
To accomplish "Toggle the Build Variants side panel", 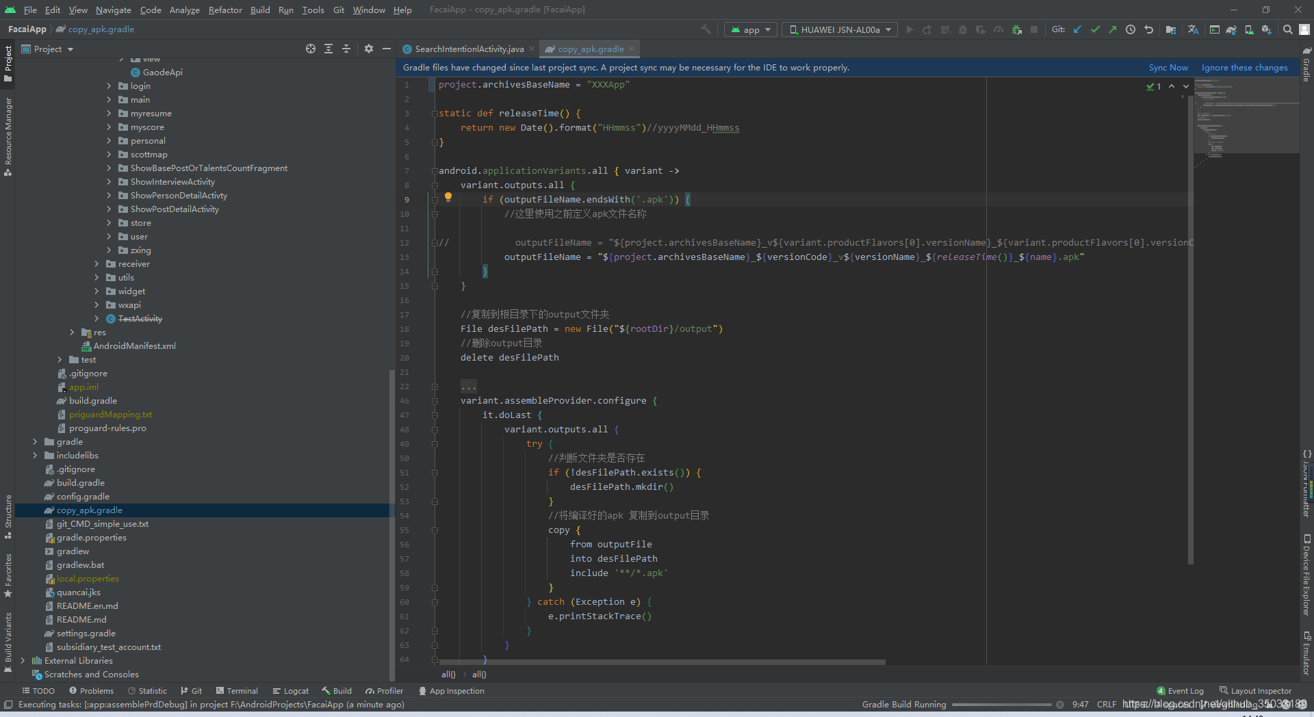I will (8, 642).
